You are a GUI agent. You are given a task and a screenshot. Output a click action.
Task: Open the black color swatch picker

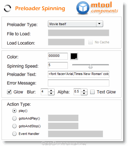pos(74,56)
